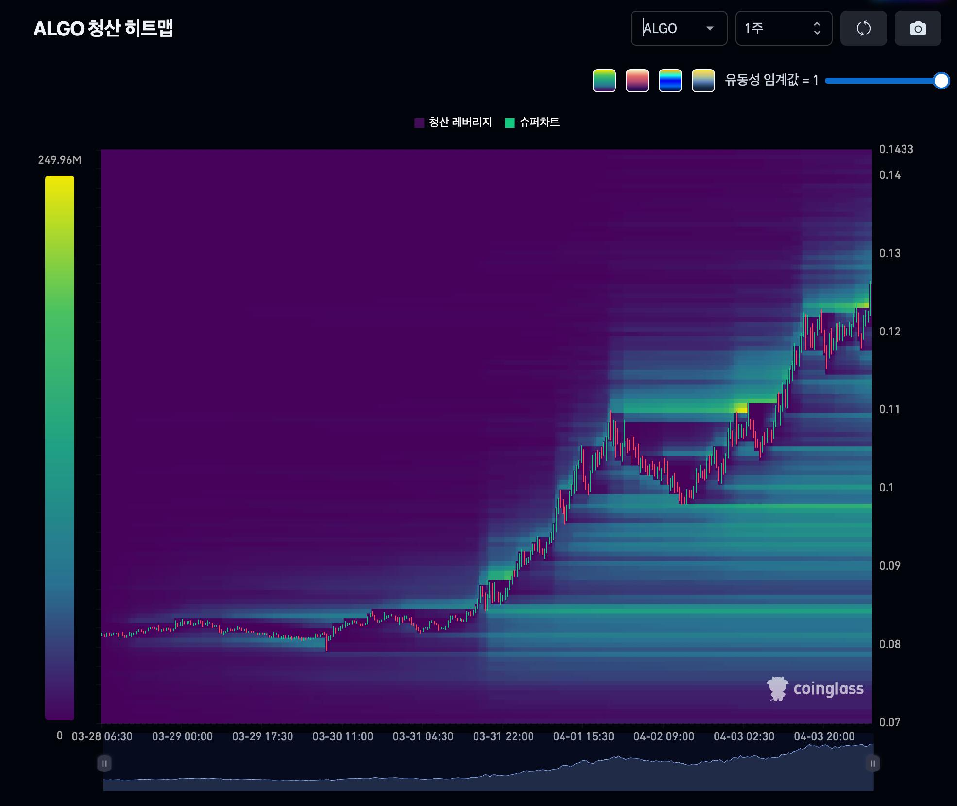This screenshot has width=957, height=806.
Task: Click the up/down stepper arrows on 1주
Action: point(817,29)
